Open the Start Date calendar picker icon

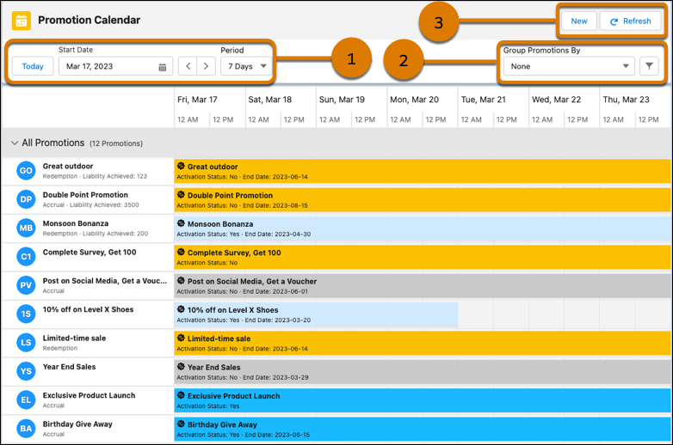pyautogui.click(x=163, y=67)
